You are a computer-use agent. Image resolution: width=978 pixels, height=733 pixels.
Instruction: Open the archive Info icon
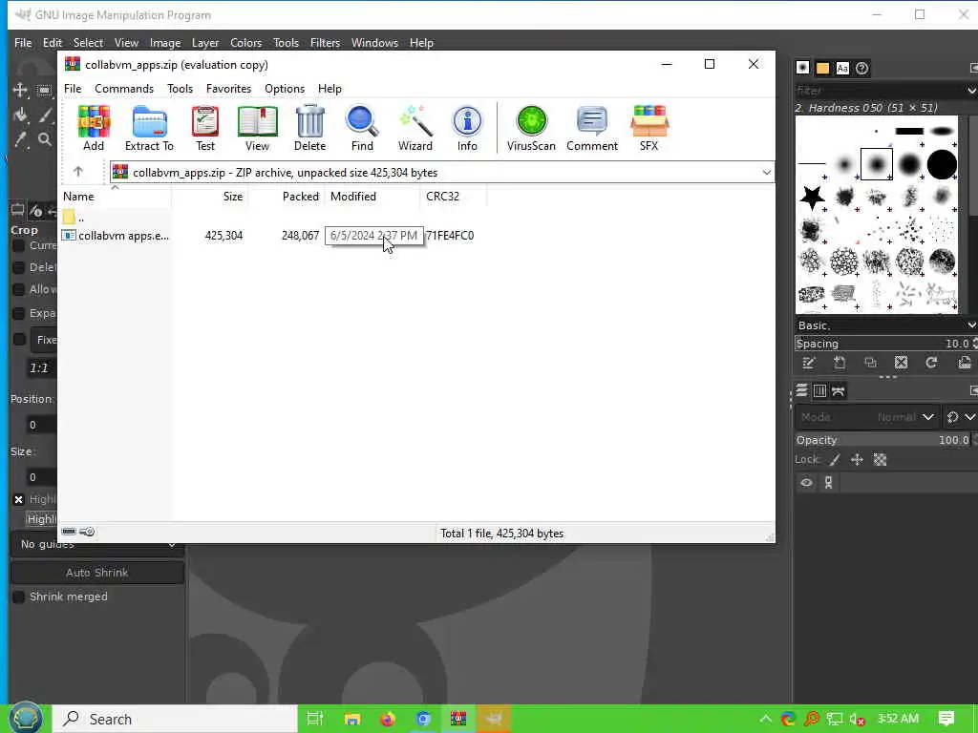point(467,129)
